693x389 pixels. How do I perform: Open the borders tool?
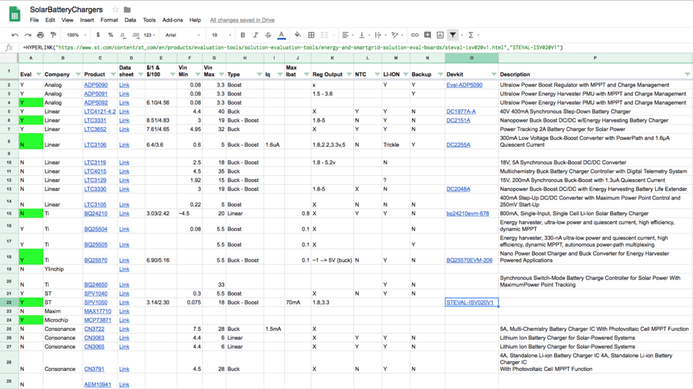point(311,35)
